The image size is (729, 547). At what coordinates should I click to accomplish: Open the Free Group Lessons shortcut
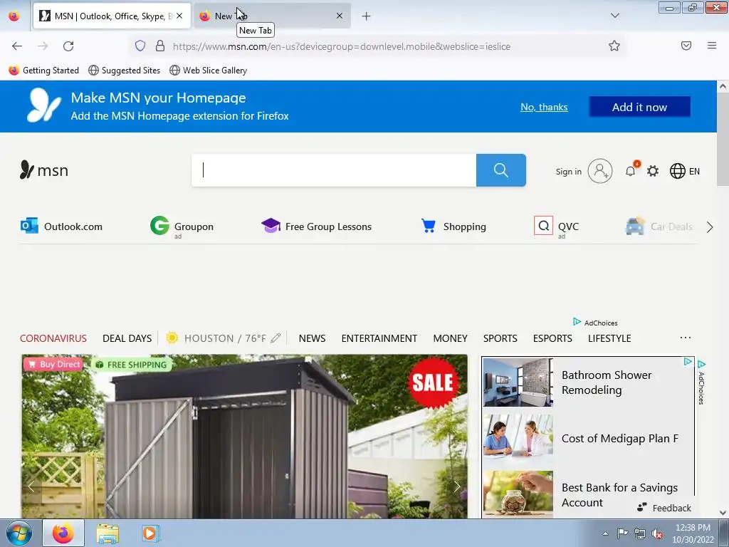317,226
